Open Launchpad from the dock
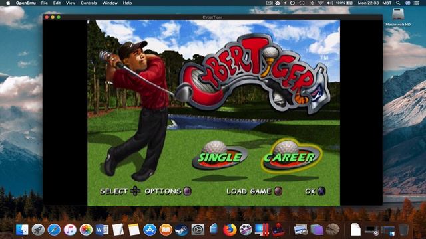 point(38,230)
